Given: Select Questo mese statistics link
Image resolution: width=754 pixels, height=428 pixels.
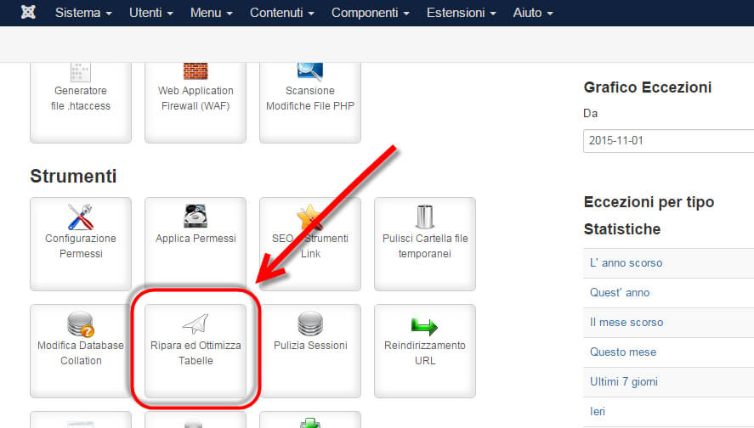Looking at the screenshot, I should pyautogui.click(x=623, y=352).
